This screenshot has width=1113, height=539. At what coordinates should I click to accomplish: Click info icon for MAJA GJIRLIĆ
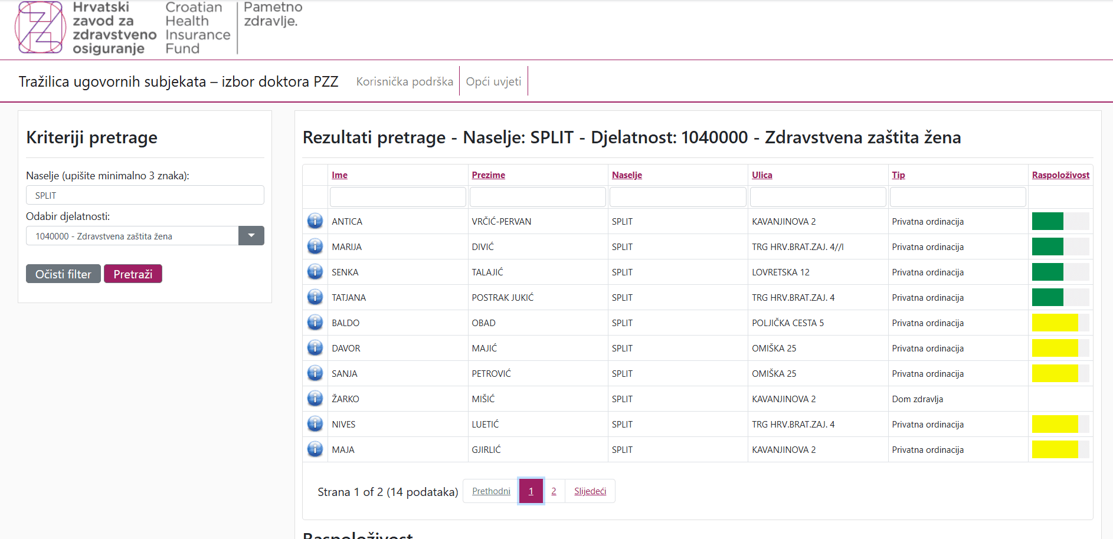315,449
